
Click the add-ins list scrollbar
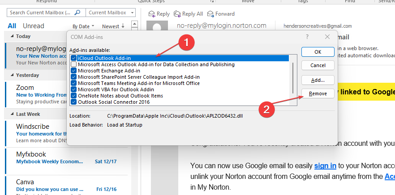point(293,78)
